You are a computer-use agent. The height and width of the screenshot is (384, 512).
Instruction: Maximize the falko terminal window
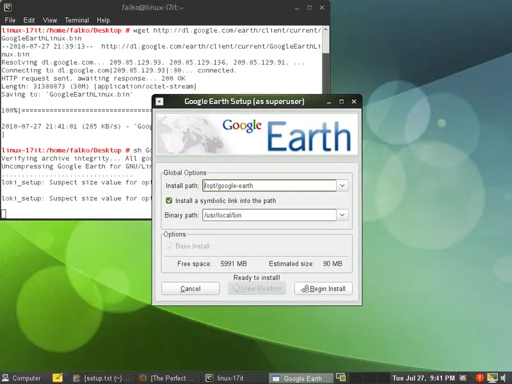click(x=309, y=8)
